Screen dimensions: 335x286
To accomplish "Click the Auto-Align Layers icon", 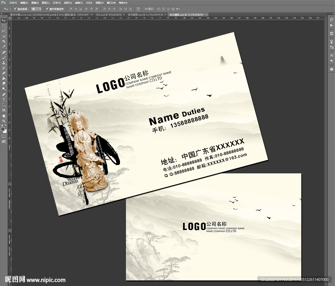I will [138, 9].
